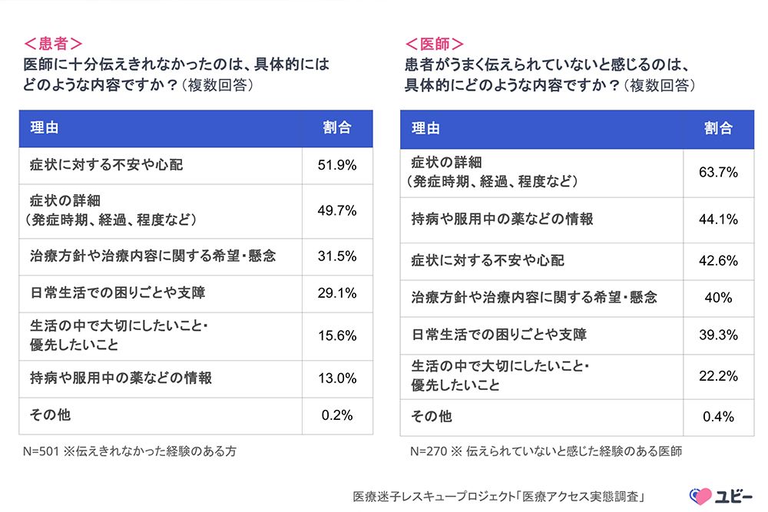Click the N=270 footnote text
Screen dimensions: 768x512
tap(546, 451)
